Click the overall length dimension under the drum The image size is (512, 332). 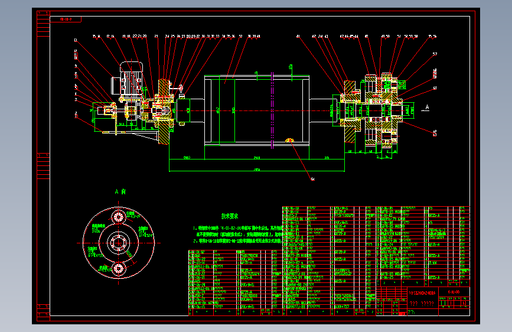point(257,170)
